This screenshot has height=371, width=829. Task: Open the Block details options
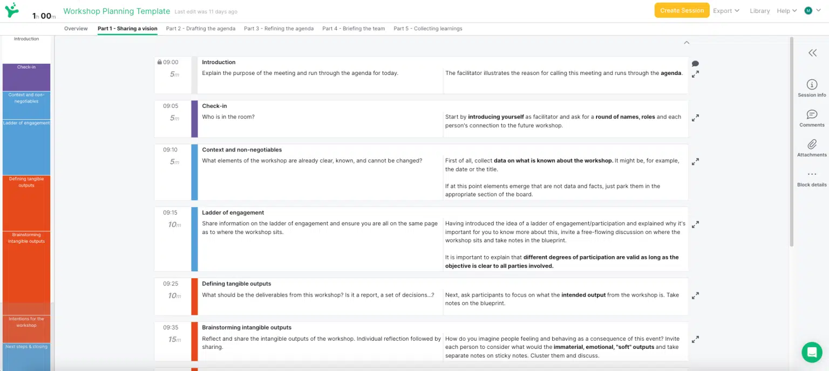tap(811, 177)
